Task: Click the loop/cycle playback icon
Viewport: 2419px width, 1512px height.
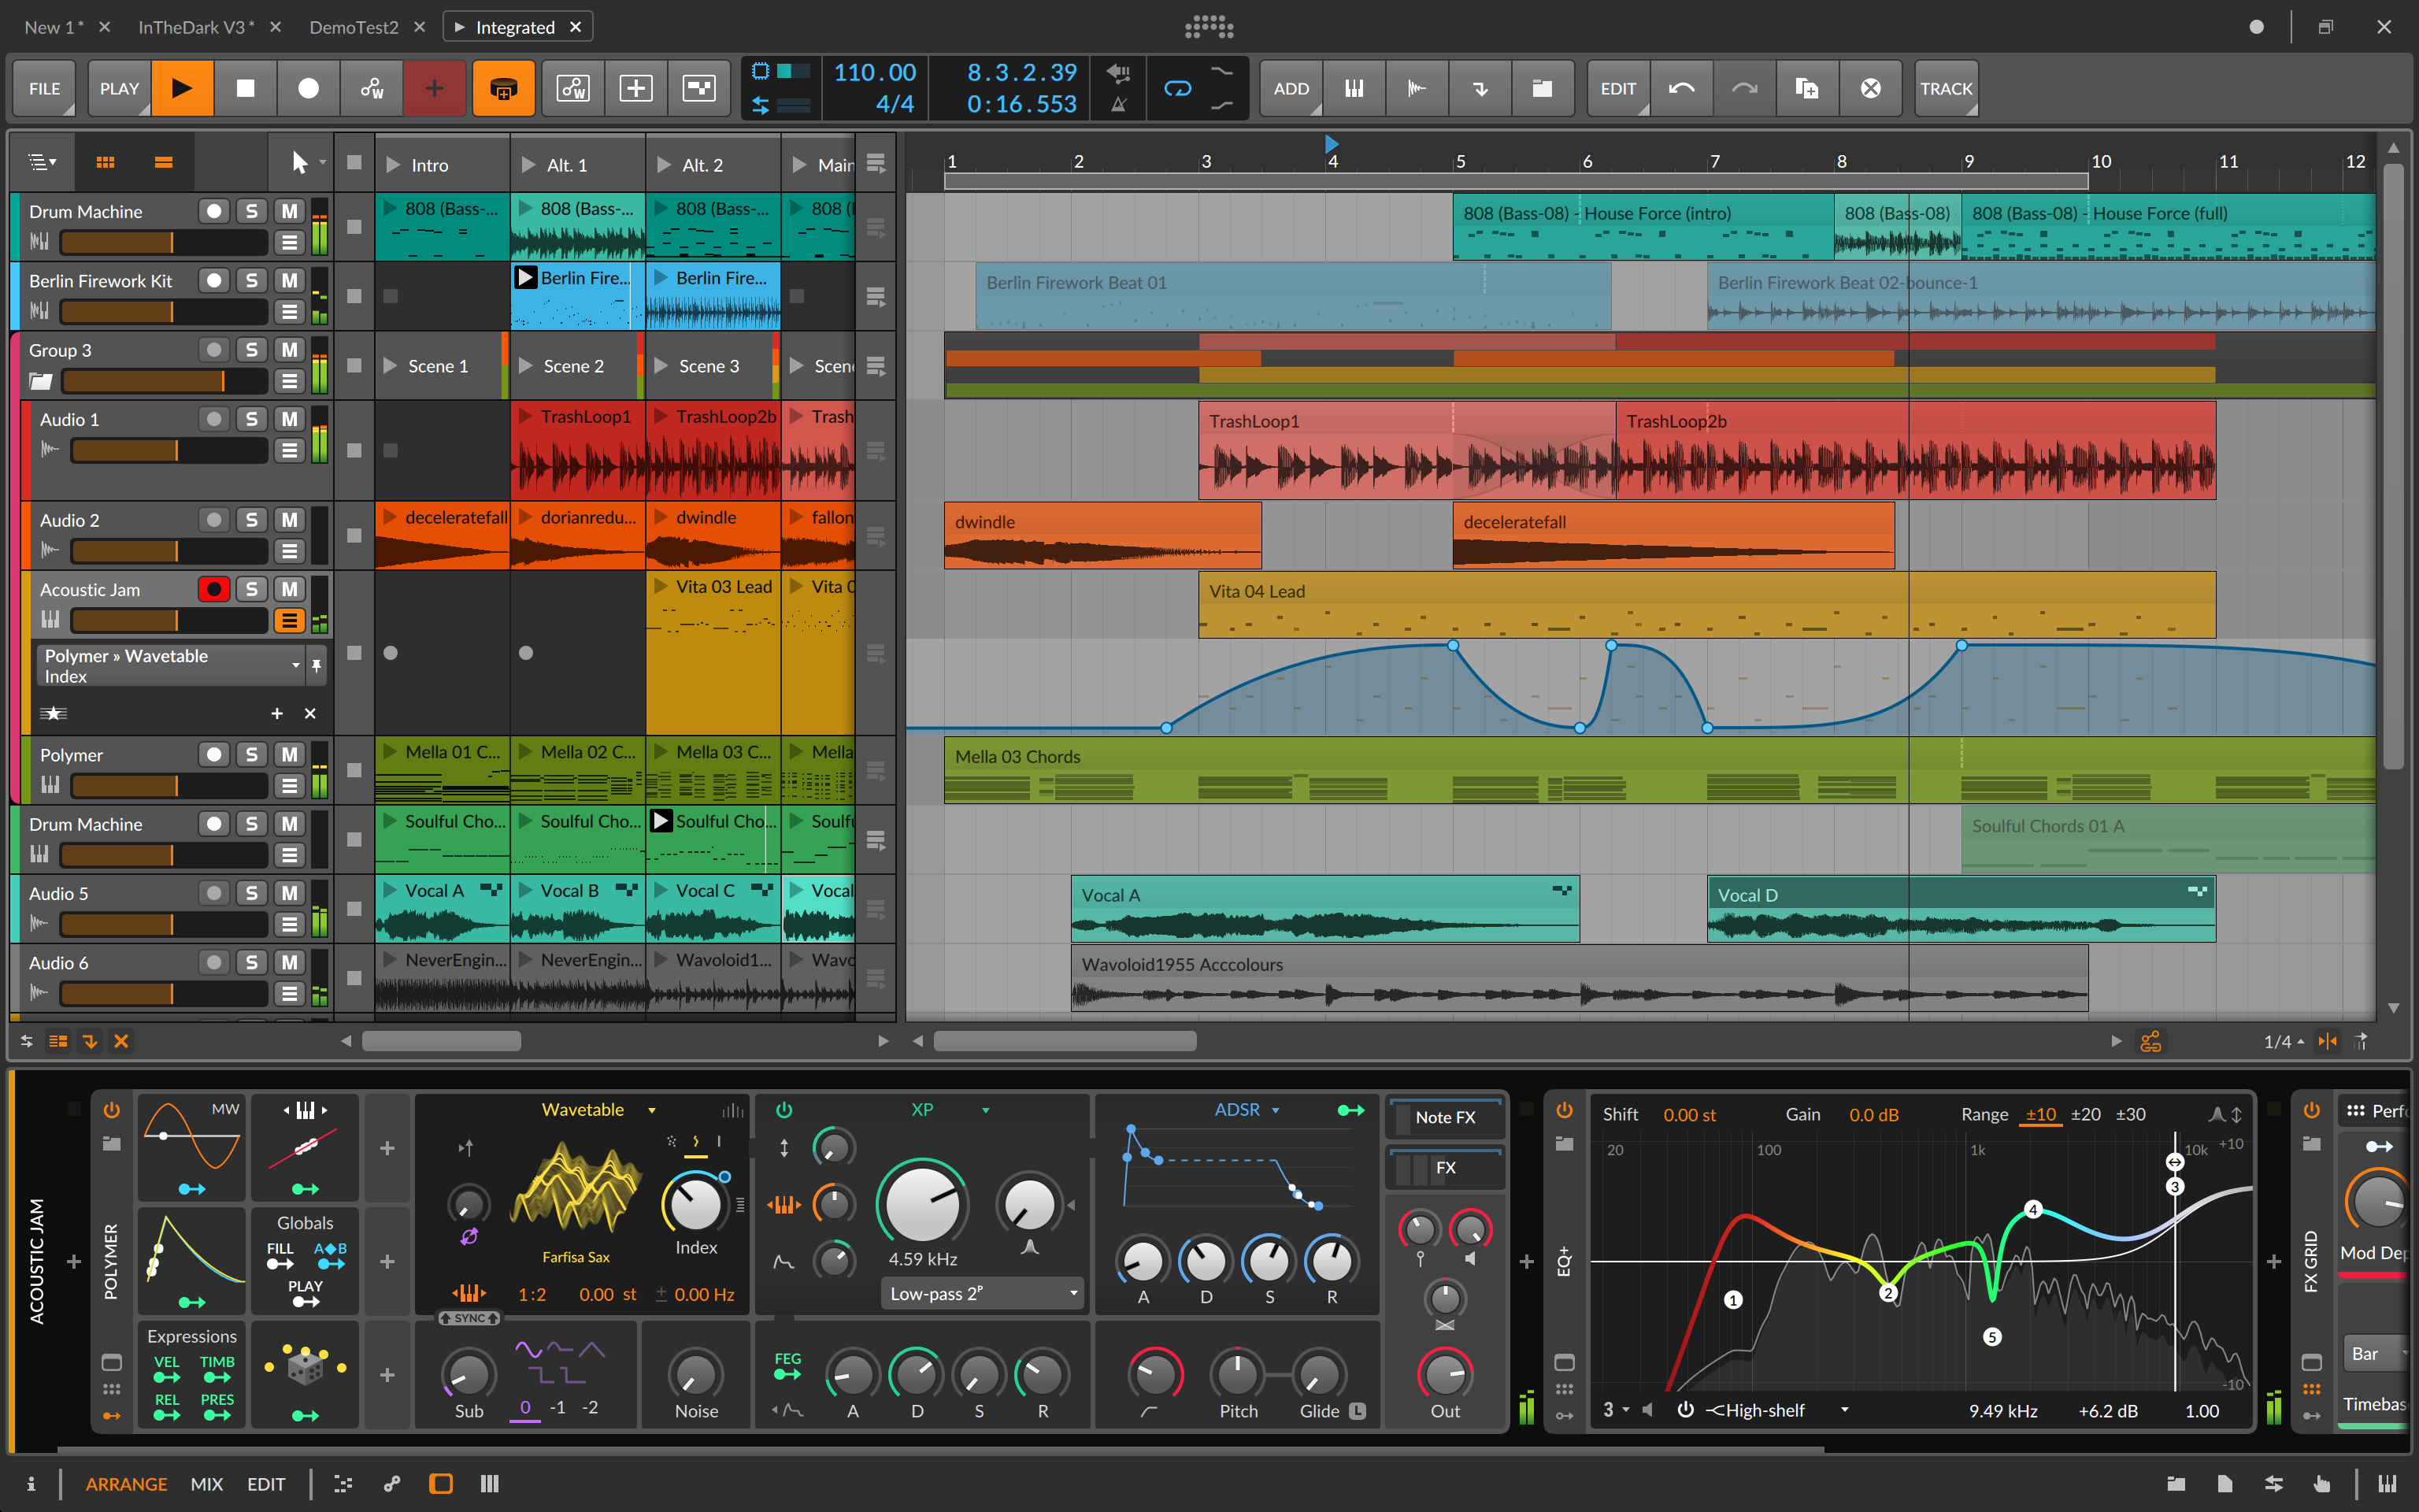Action: 1176,89
